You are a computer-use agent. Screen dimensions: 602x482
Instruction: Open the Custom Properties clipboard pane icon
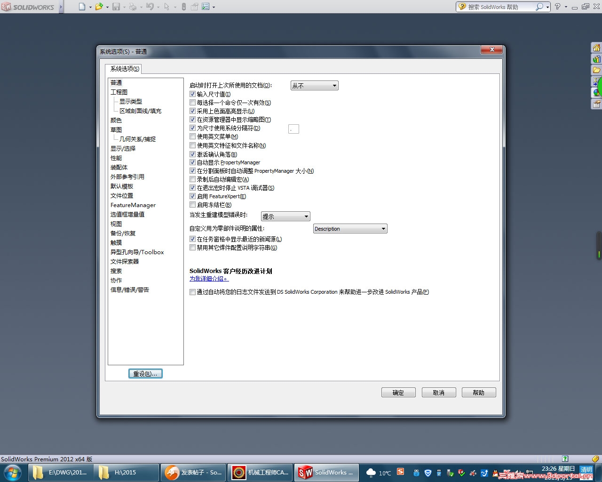(596, 104)
